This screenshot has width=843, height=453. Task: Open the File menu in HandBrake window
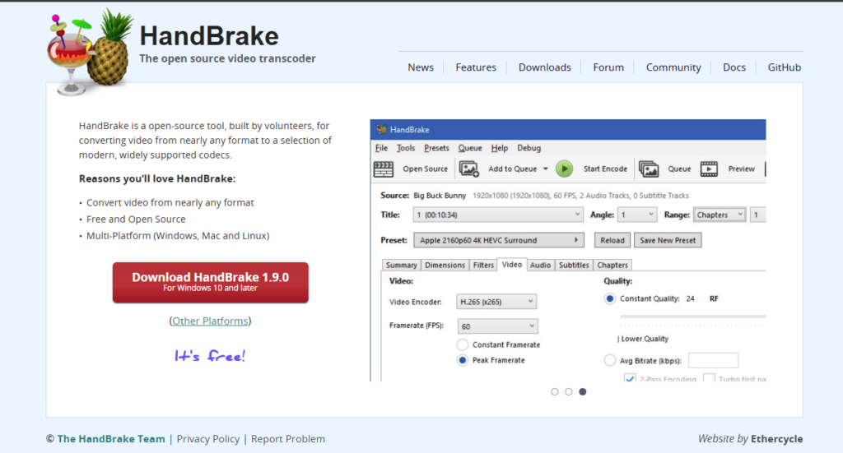381,148
